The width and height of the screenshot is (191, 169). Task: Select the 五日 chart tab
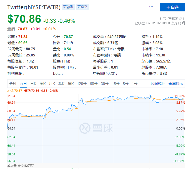click(x=23, y=84)
